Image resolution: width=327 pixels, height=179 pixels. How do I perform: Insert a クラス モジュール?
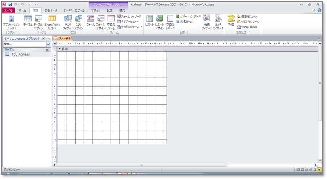(248, 22)
